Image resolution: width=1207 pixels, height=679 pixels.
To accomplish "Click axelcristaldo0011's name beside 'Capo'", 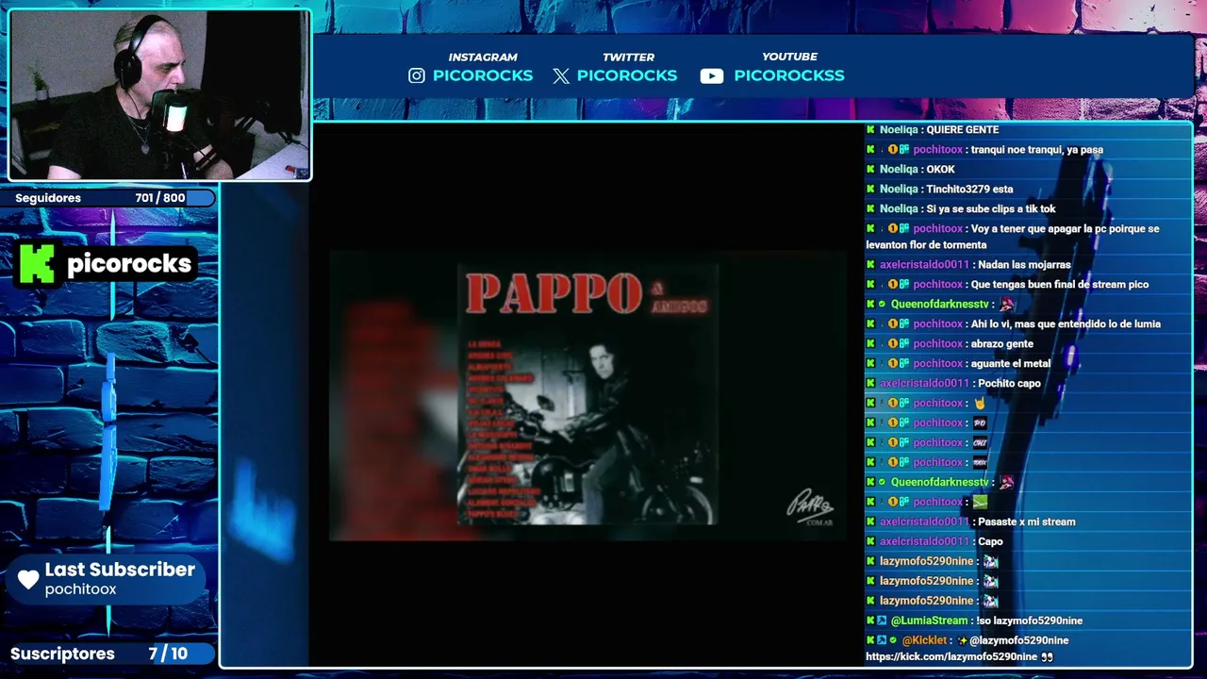I will point(924,541).
